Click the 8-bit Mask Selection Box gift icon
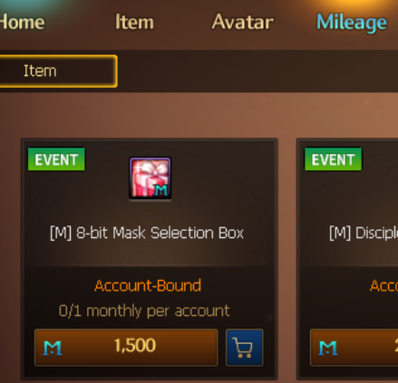Image resolution: width=398 pixels, height=383 pixels. coord(150,178)
